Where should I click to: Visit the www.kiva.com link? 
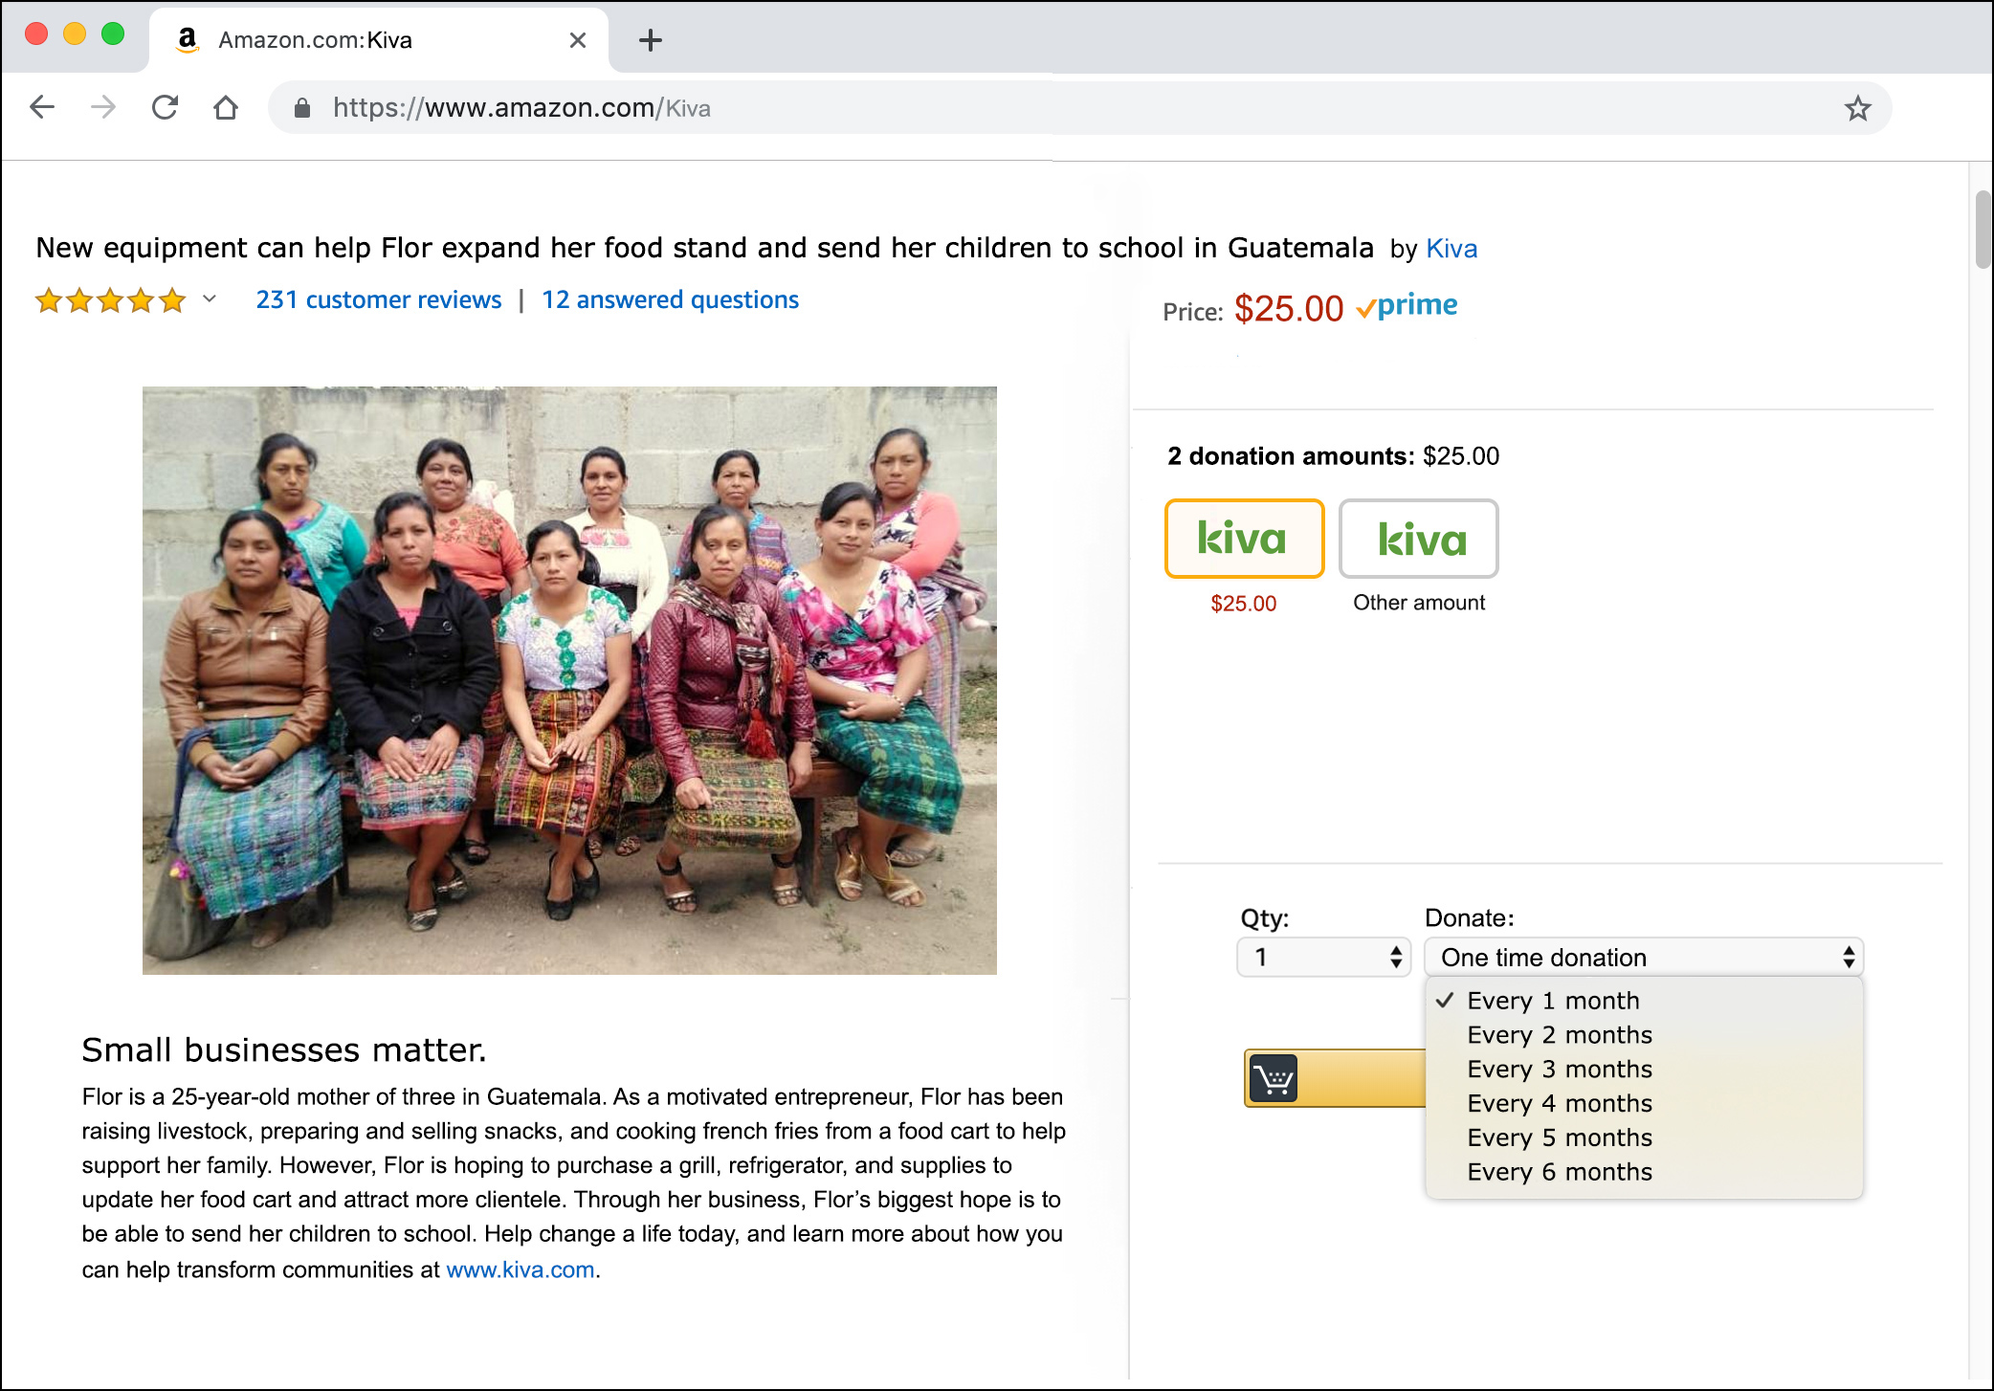(521, 1270)
